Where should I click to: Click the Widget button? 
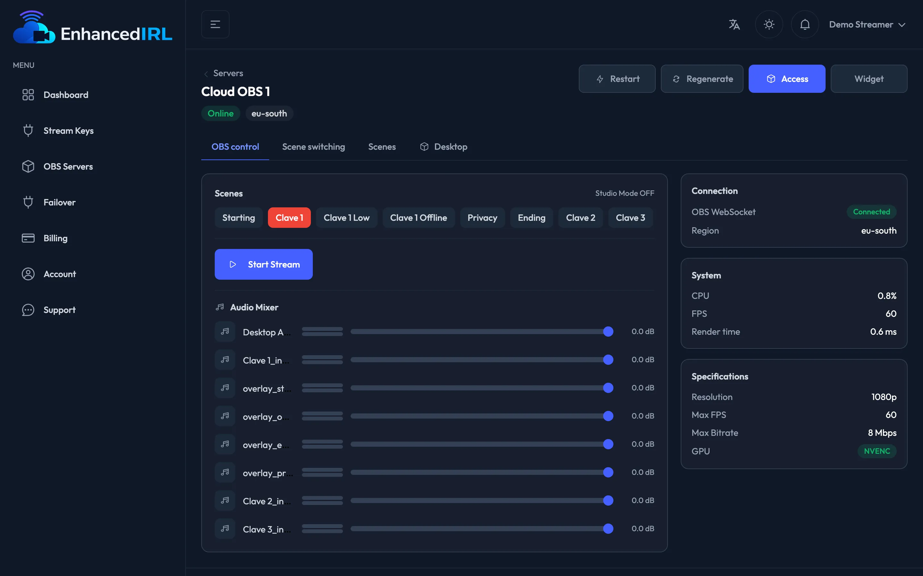pos(869,79)
